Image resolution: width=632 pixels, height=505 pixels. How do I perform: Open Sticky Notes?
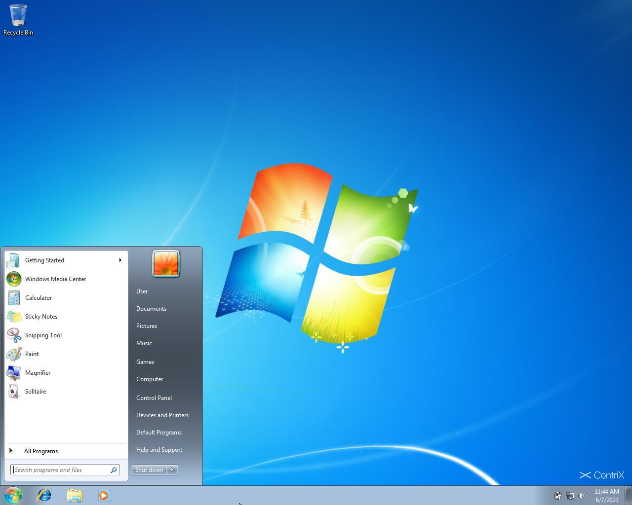click(x=41, y=316)
